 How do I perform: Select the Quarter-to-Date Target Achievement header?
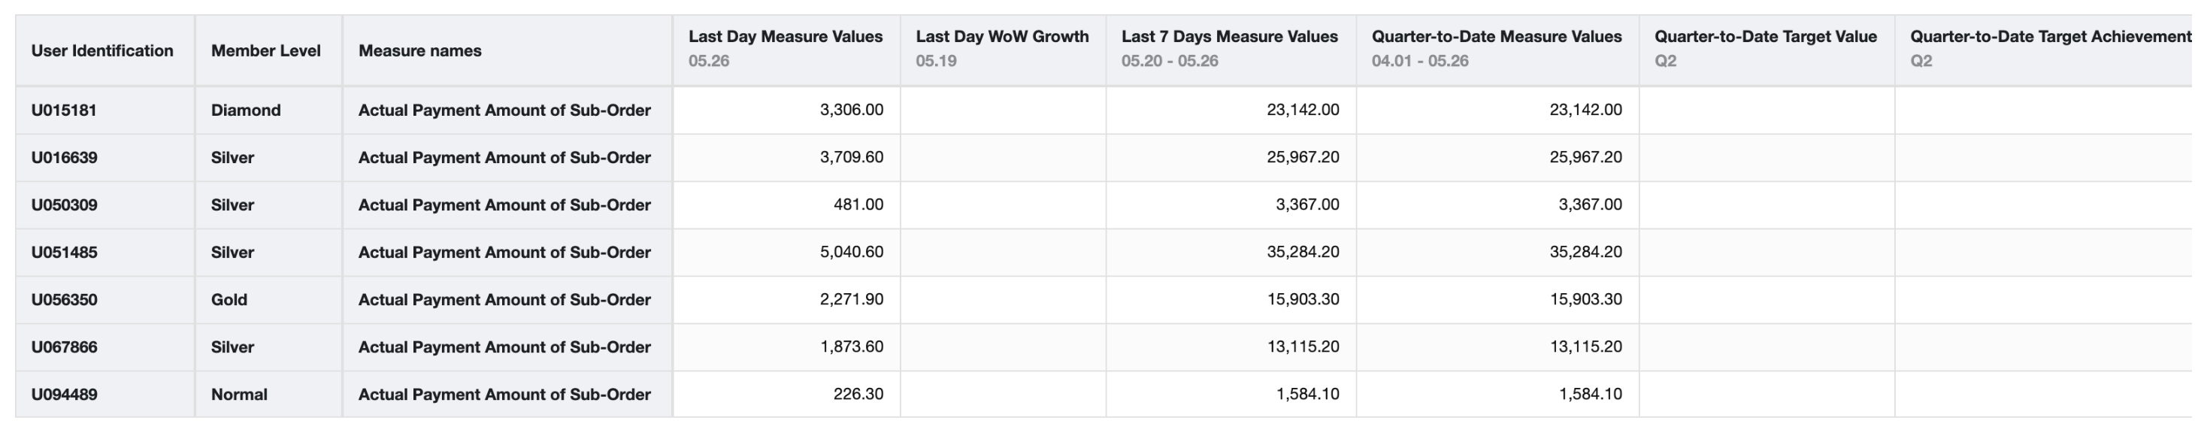tap(2047, 50)
